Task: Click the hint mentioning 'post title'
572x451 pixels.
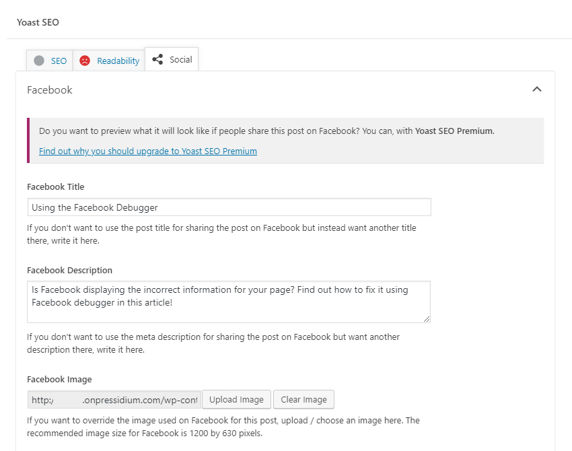Action: [x=221, y=234]
